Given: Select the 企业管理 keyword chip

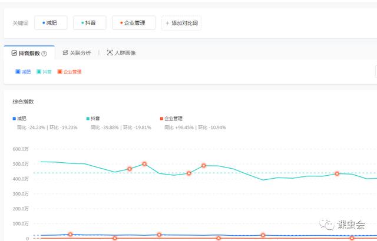Looking at the screenshot, I should [134, 23].
